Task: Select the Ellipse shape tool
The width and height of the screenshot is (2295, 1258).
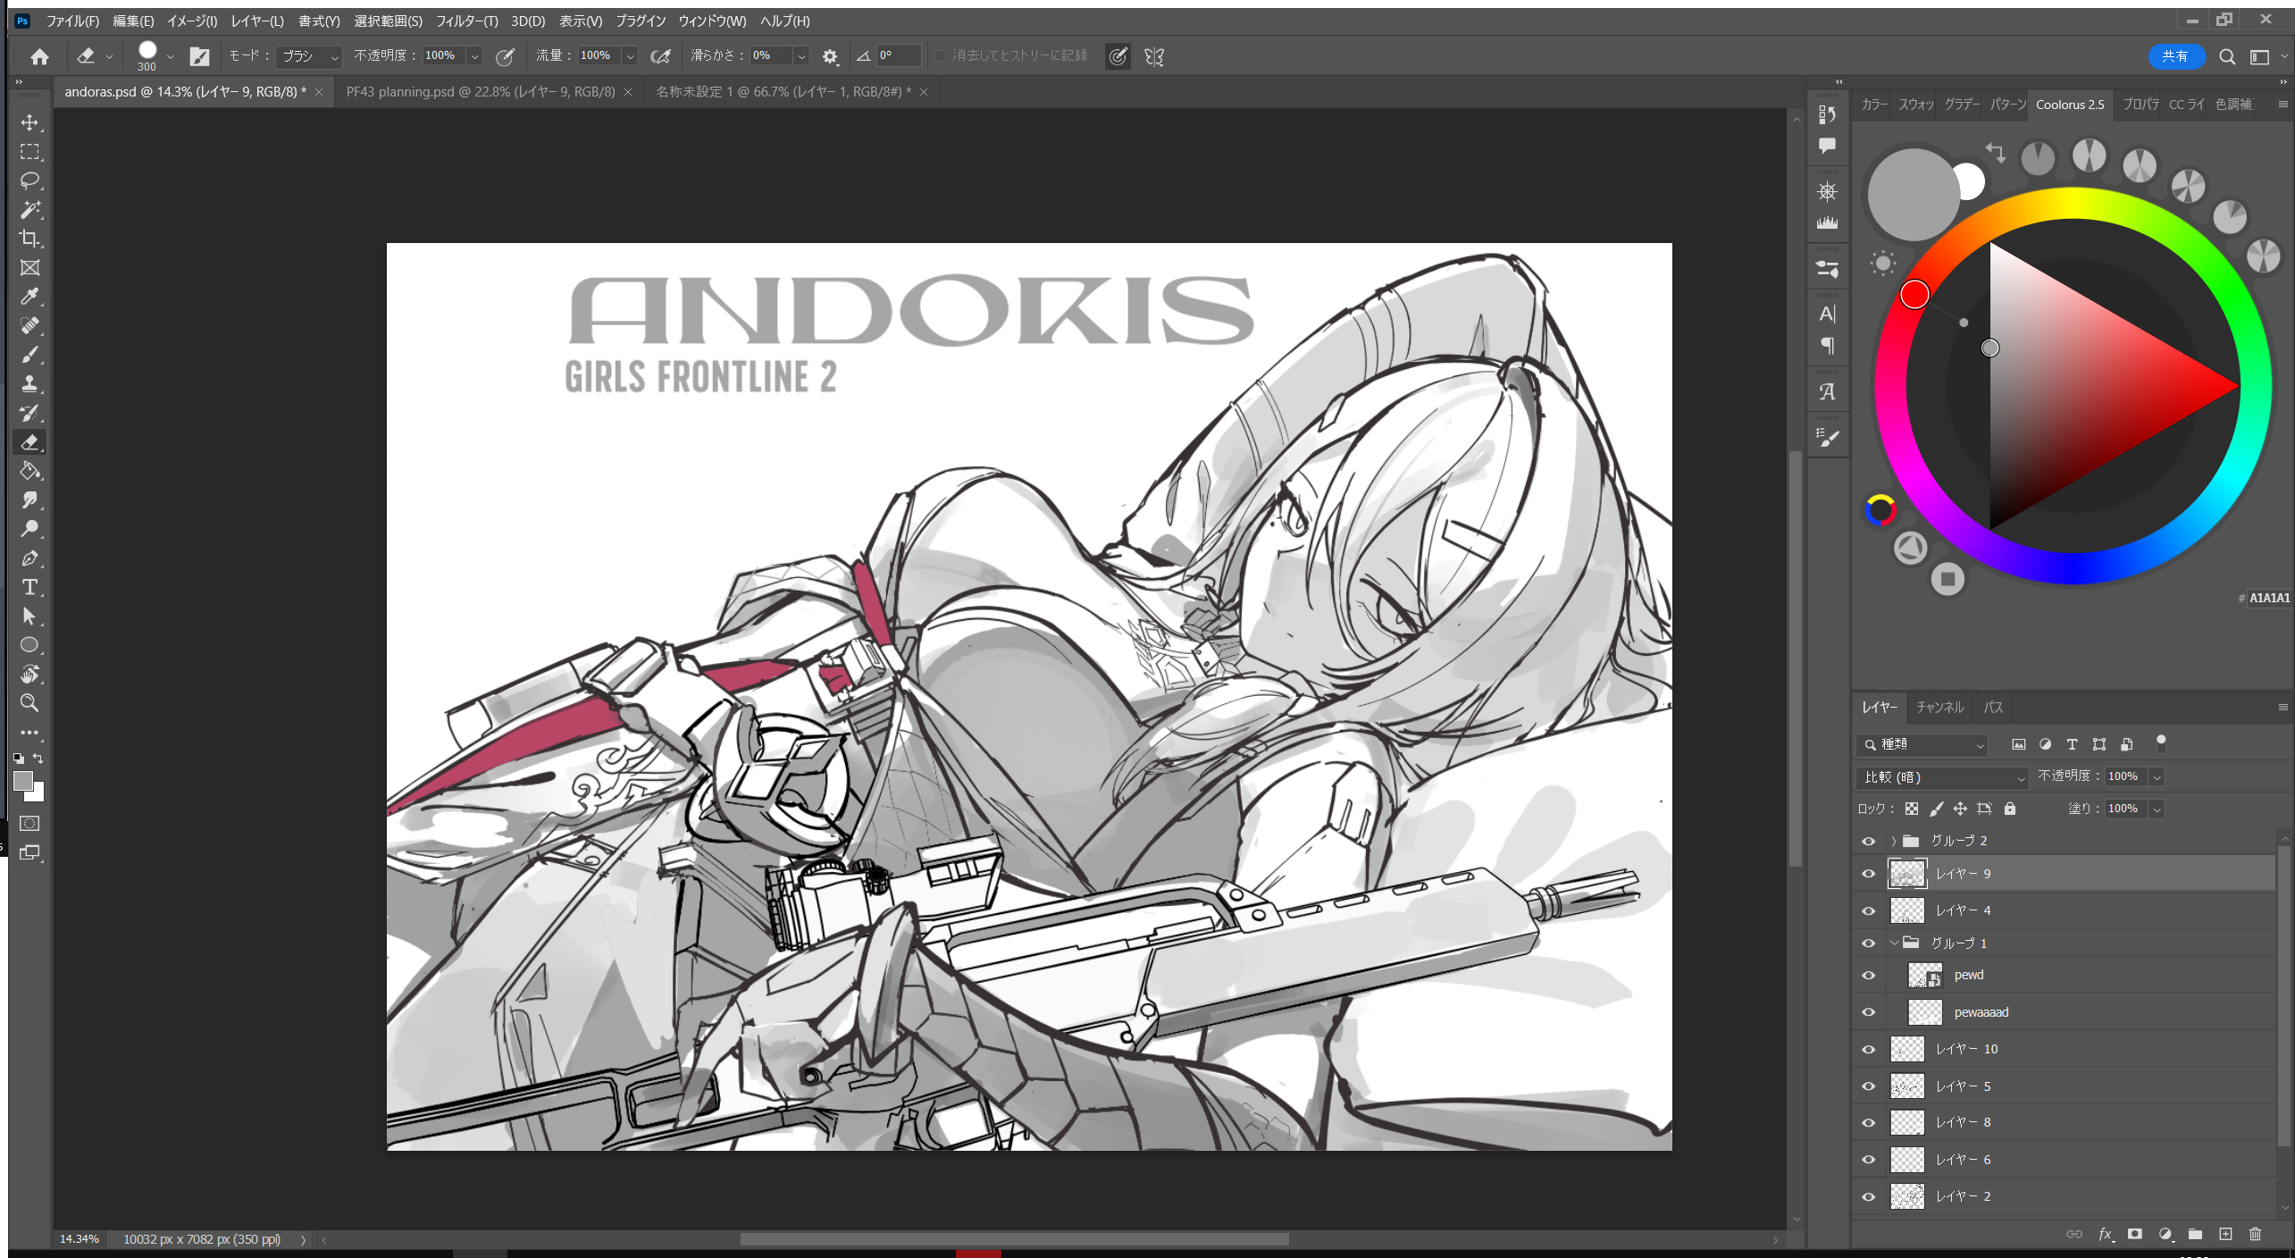Action: point(29,645)
